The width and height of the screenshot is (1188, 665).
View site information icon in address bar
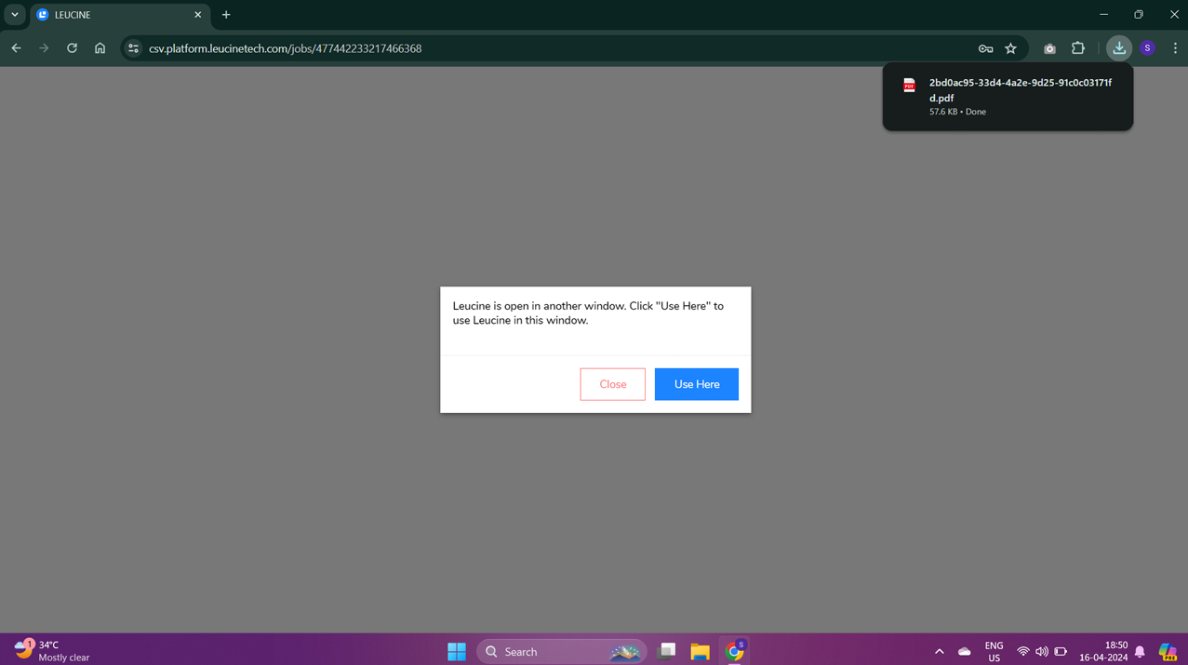click(133, 48)
